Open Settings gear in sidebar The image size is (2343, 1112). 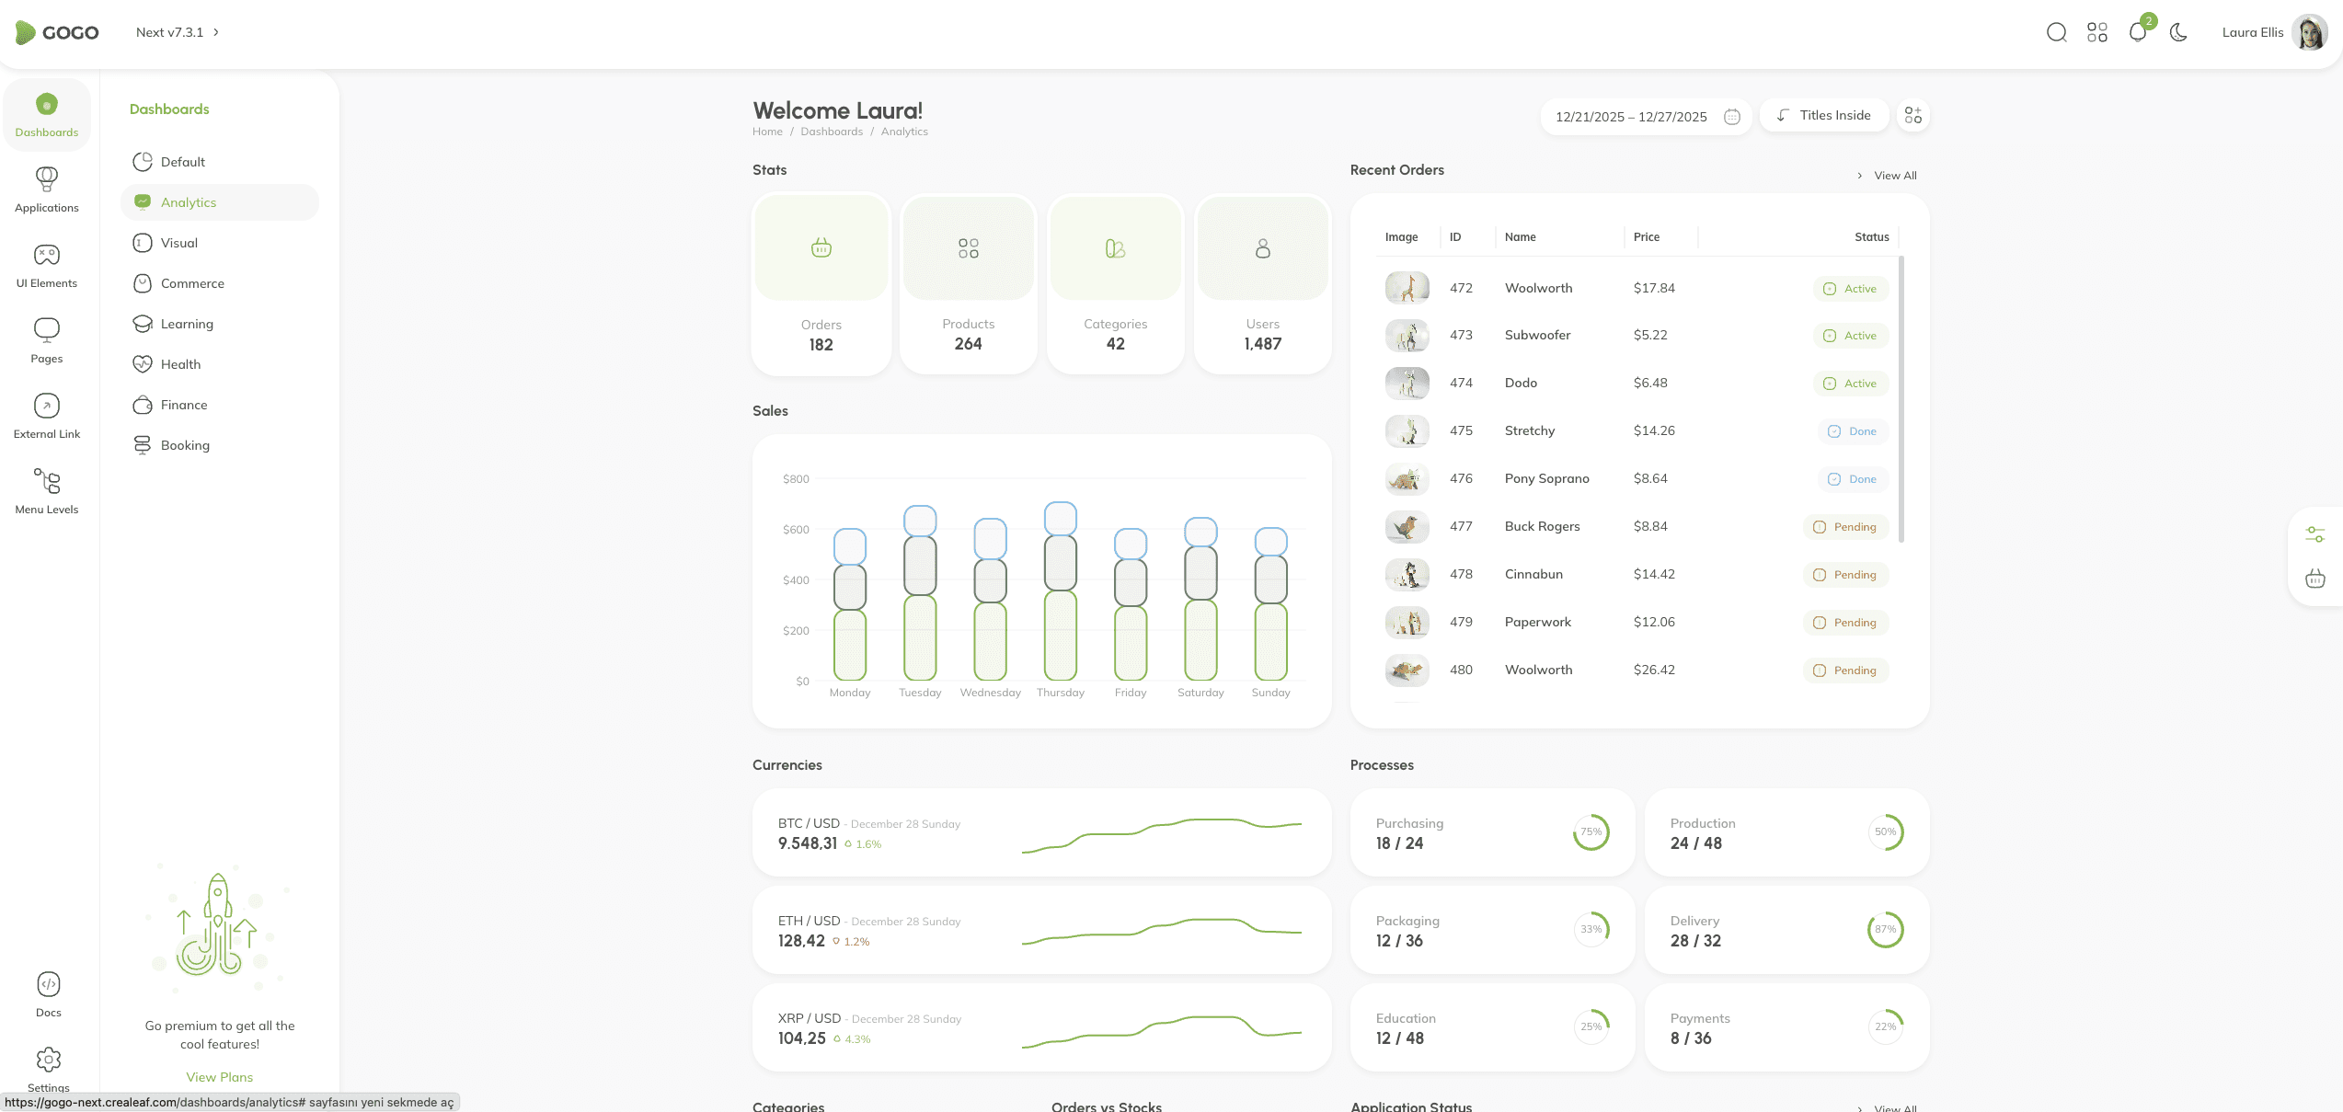tap(48, 1060)
